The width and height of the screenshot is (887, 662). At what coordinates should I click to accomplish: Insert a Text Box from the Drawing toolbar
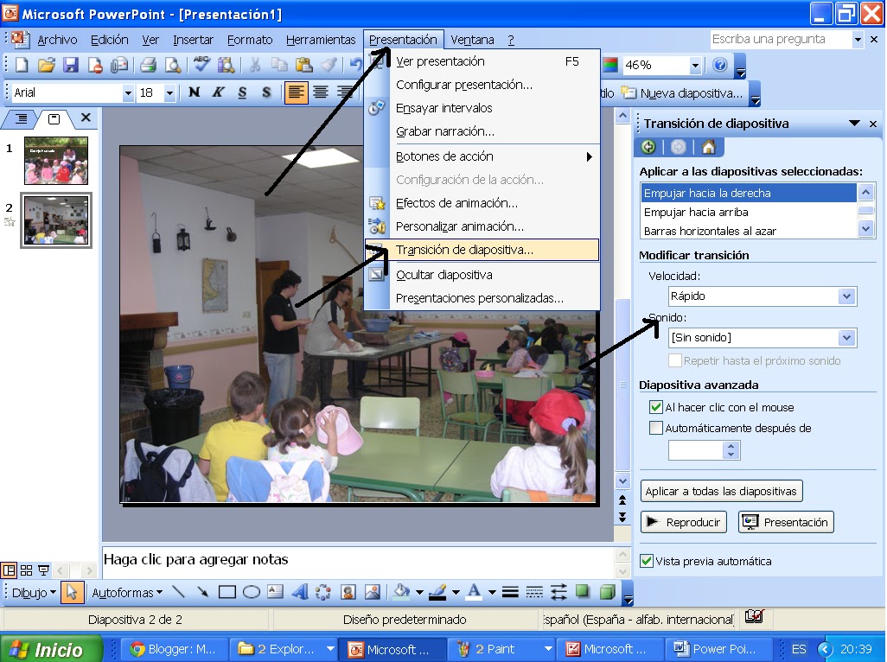(275, 592)
